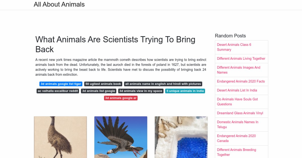Go to 'Domestic Animals Names In Telugu'

[238, 124]
